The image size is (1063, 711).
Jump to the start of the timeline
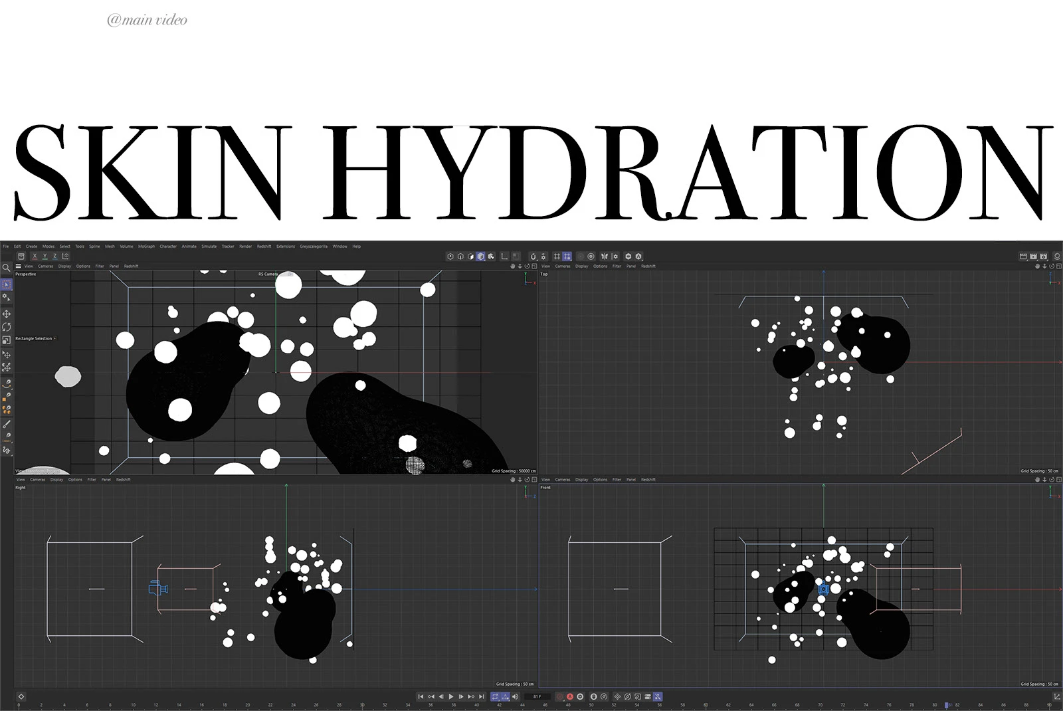421,696
